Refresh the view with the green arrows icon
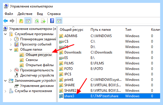This screenshot has width=163, height=105. 37,21
